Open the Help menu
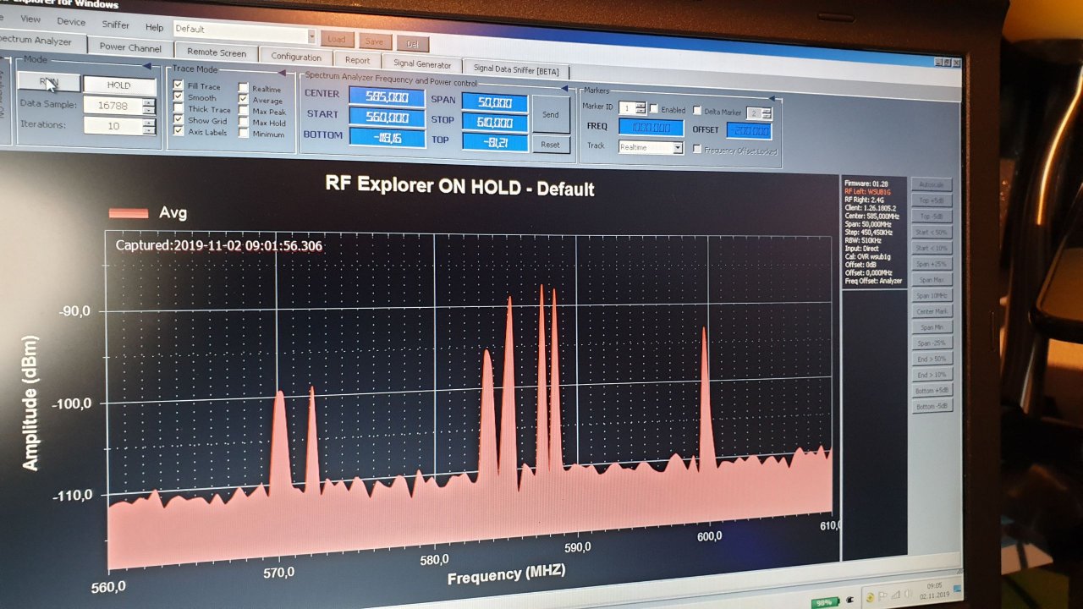The height and width of the screenshot is (609, 1083). [155, 27]
